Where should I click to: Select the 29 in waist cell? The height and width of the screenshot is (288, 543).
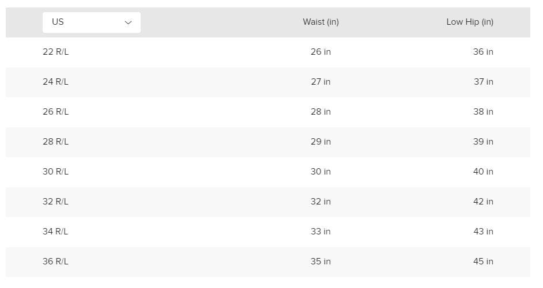[x=320, y=142]
